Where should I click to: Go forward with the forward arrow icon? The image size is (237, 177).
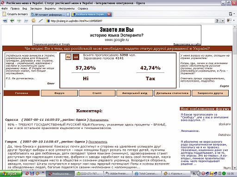(19, 21)
